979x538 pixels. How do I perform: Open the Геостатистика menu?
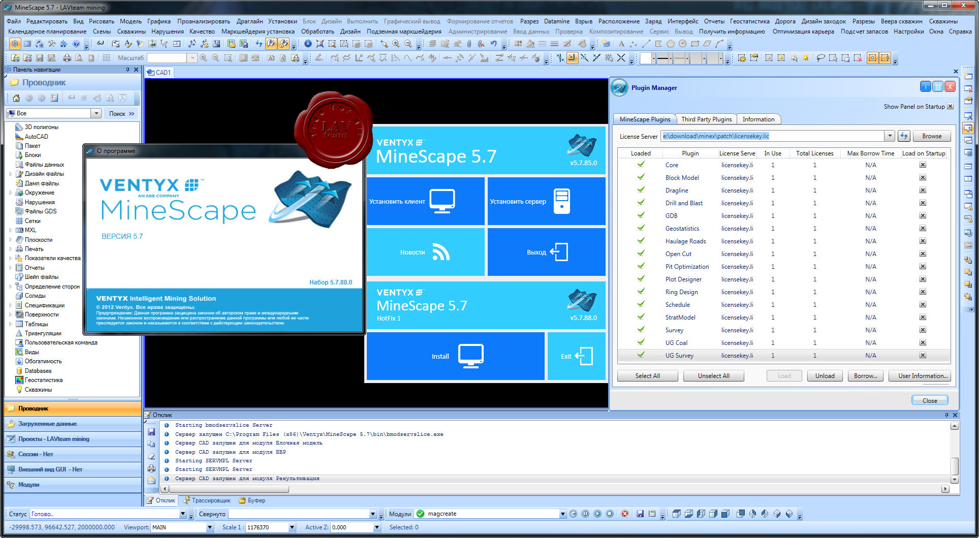click(x=749, y=21)
